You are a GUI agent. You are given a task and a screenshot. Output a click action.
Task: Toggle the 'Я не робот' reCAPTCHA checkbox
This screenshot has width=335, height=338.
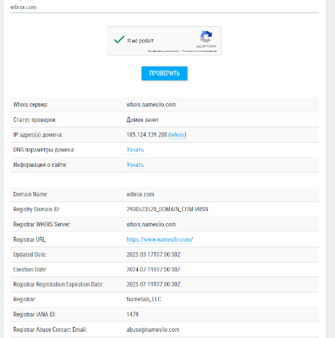coord(119,39)
